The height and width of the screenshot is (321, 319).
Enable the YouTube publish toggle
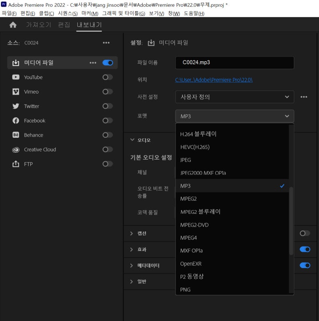[108, 77]
